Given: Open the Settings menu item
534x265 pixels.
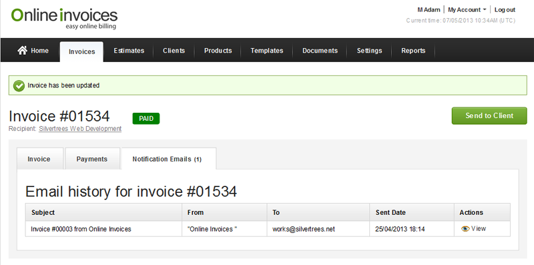Looking at the screenshot, I should click(x=369, y=51).
